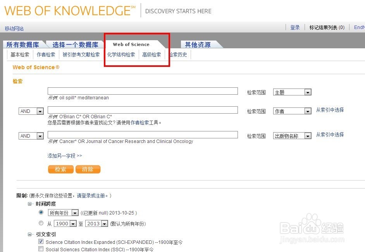Open the 所有数据库 tab
The height and width of the screenshot is (252, 365).
(22, 44)
